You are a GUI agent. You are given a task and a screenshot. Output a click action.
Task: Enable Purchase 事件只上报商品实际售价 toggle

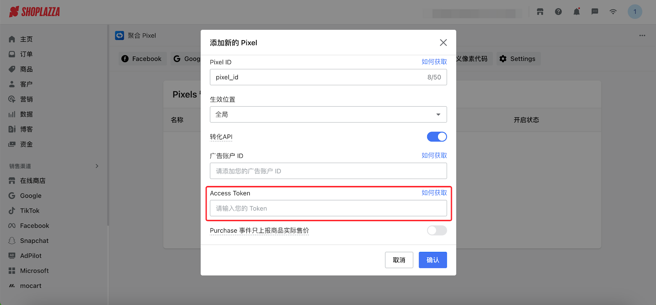pyautogui.click(x=437, y=231)
